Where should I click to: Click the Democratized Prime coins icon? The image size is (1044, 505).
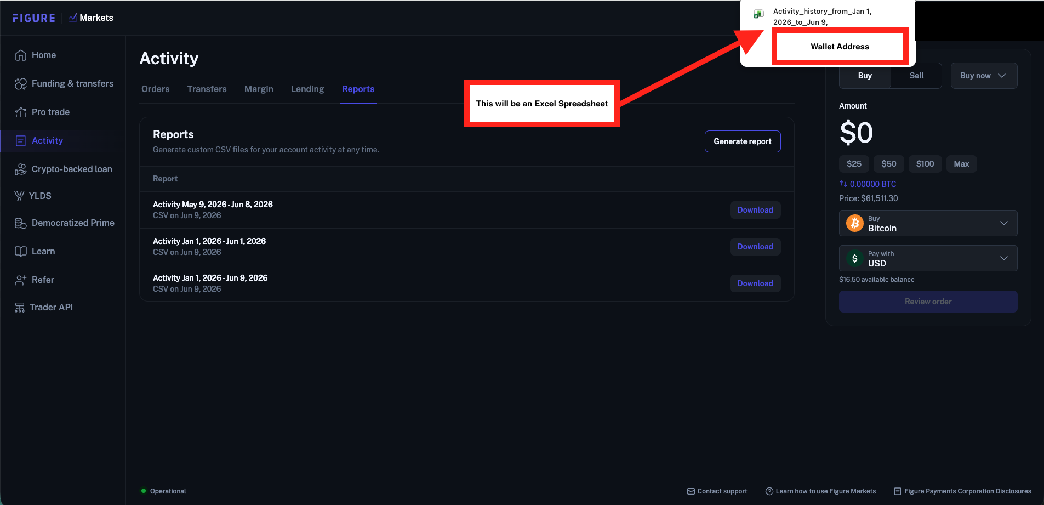click(21, 223)
